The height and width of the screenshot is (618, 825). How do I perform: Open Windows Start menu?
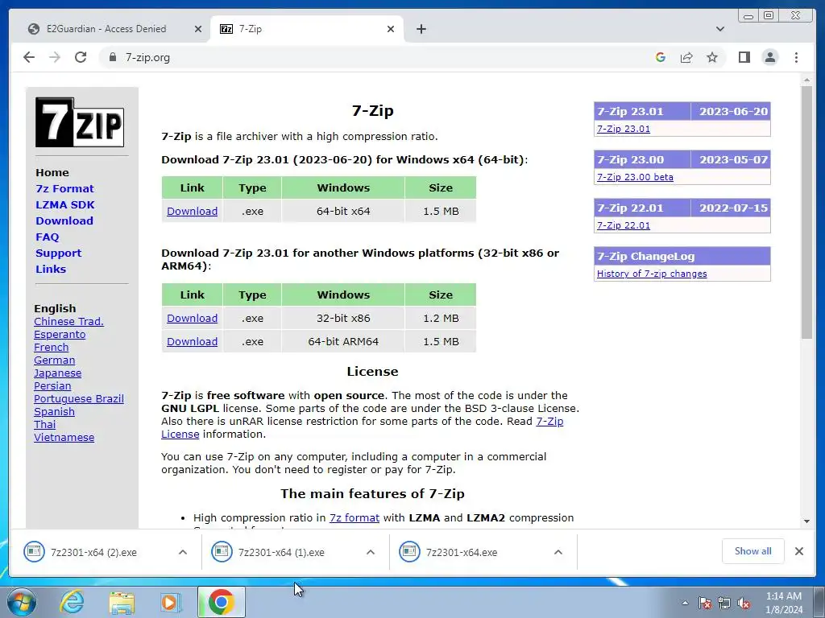(x=22, y=602)
